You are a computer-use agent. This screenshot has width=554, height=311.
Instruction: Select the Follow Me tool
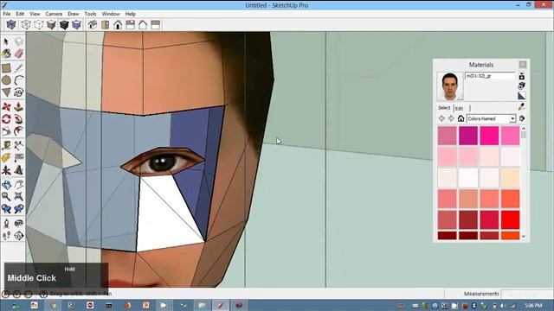click(x=19, y=119)
